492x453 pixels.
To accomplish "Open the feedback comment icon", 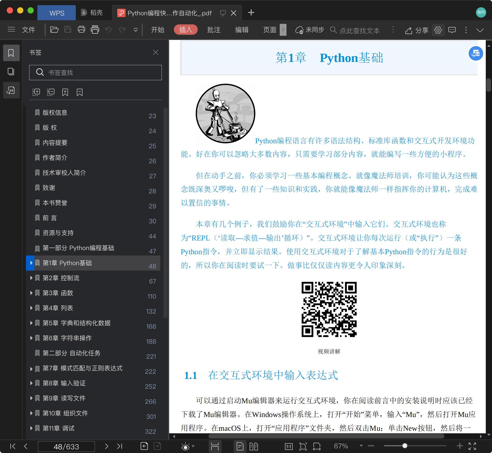I will tap(452, 30).
